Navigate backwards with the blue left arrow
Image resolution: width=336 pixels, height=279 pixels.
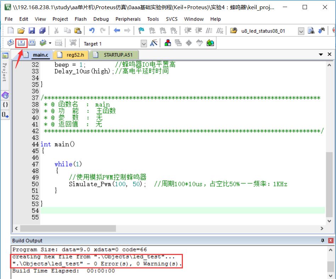(x=117, y=30)
